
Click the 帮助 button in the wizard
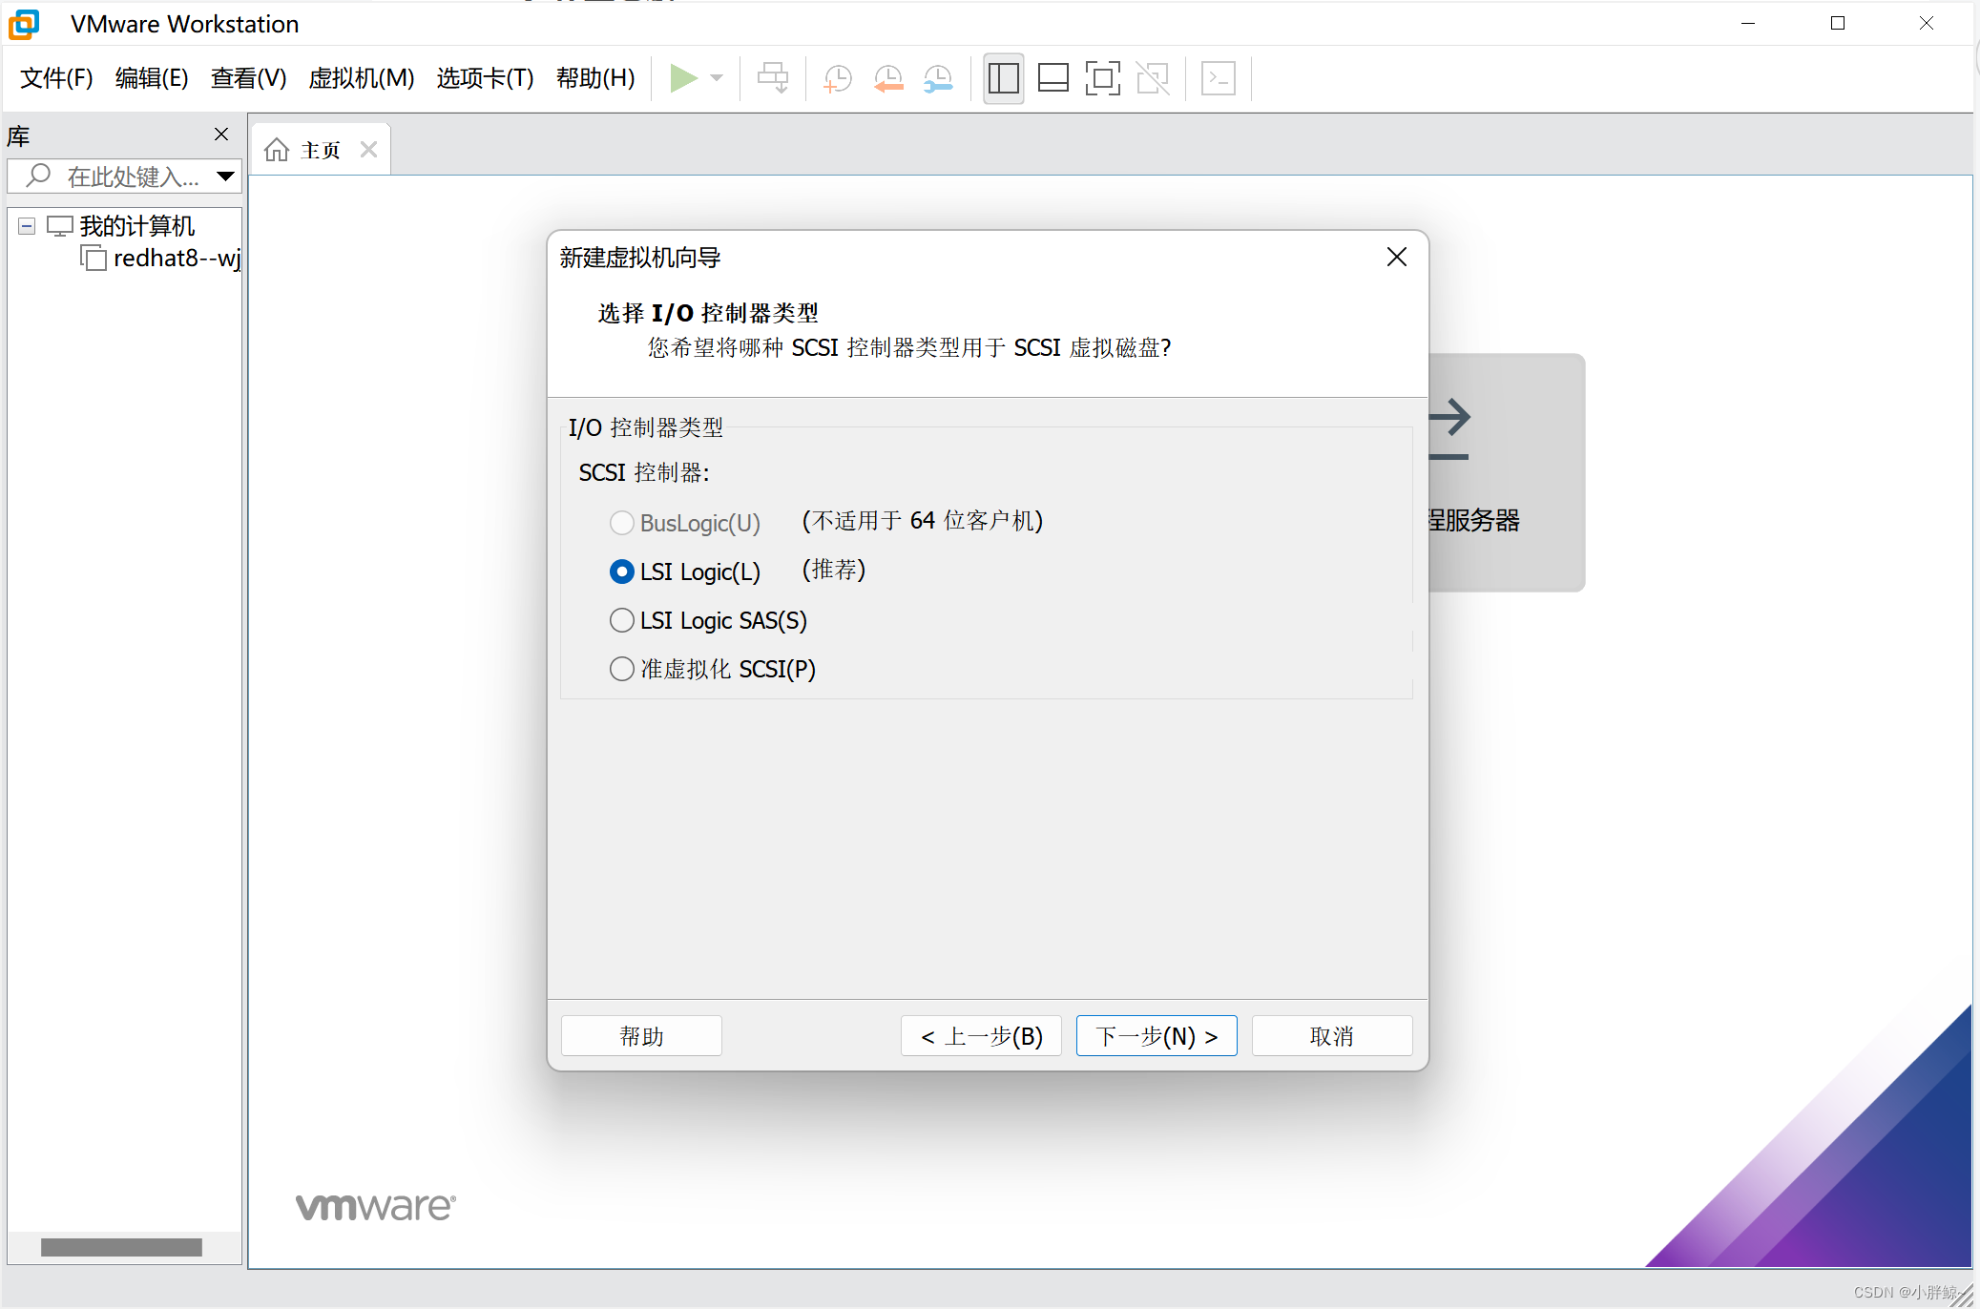tap(640, 1035)
